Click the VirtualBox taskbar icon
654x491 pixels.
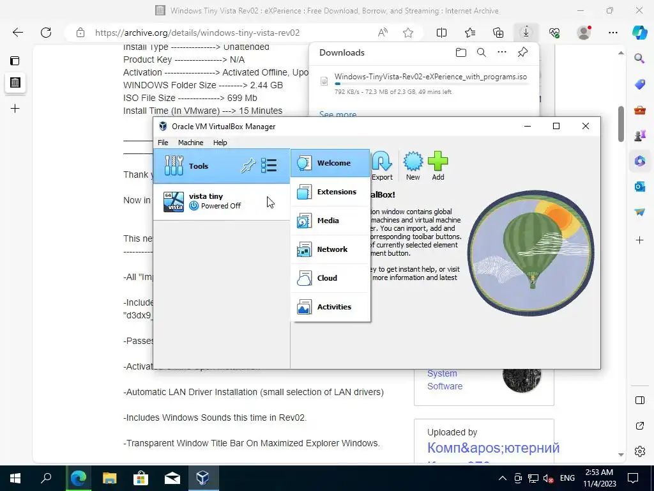(202, 478)
